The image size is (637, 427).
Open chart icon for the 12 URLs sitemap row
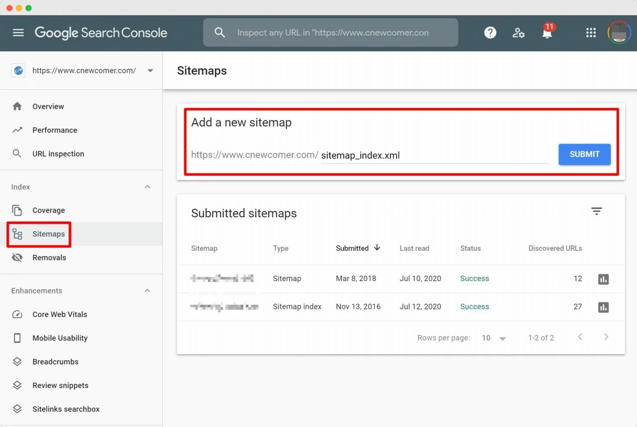coord(603,279)
